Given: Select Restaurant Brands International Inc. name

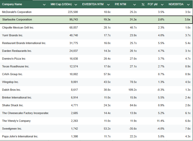Looking at the screenshot, I should point(24,43).
